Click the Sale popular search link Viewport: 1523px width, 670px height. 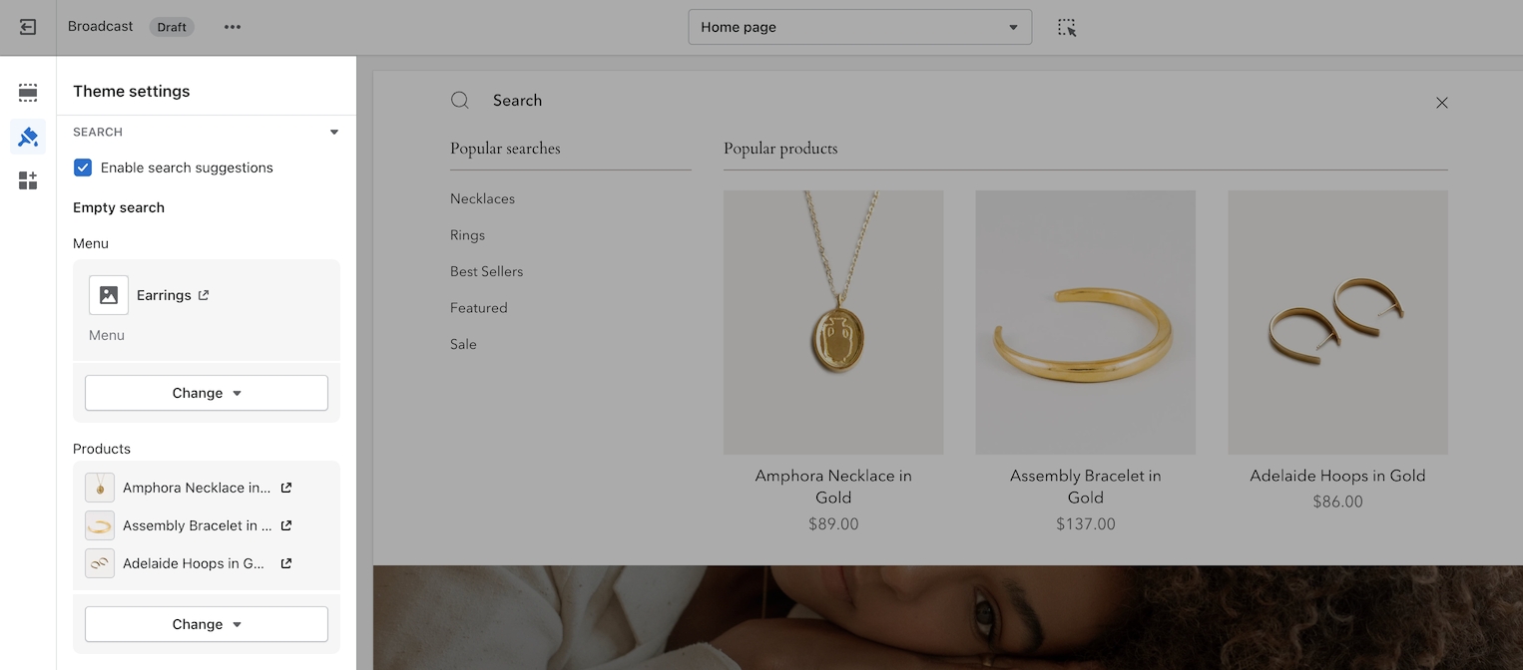click(463, 344)
